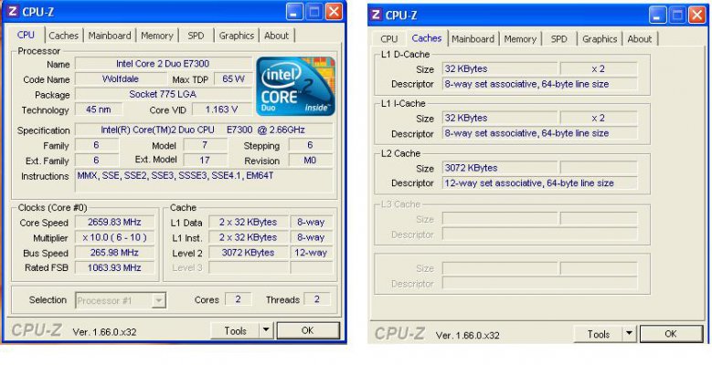Click the L1 I-Cache Size '32 KBytes' field
This screenshot has width=712, height=365.
click(x=499, y=118)
